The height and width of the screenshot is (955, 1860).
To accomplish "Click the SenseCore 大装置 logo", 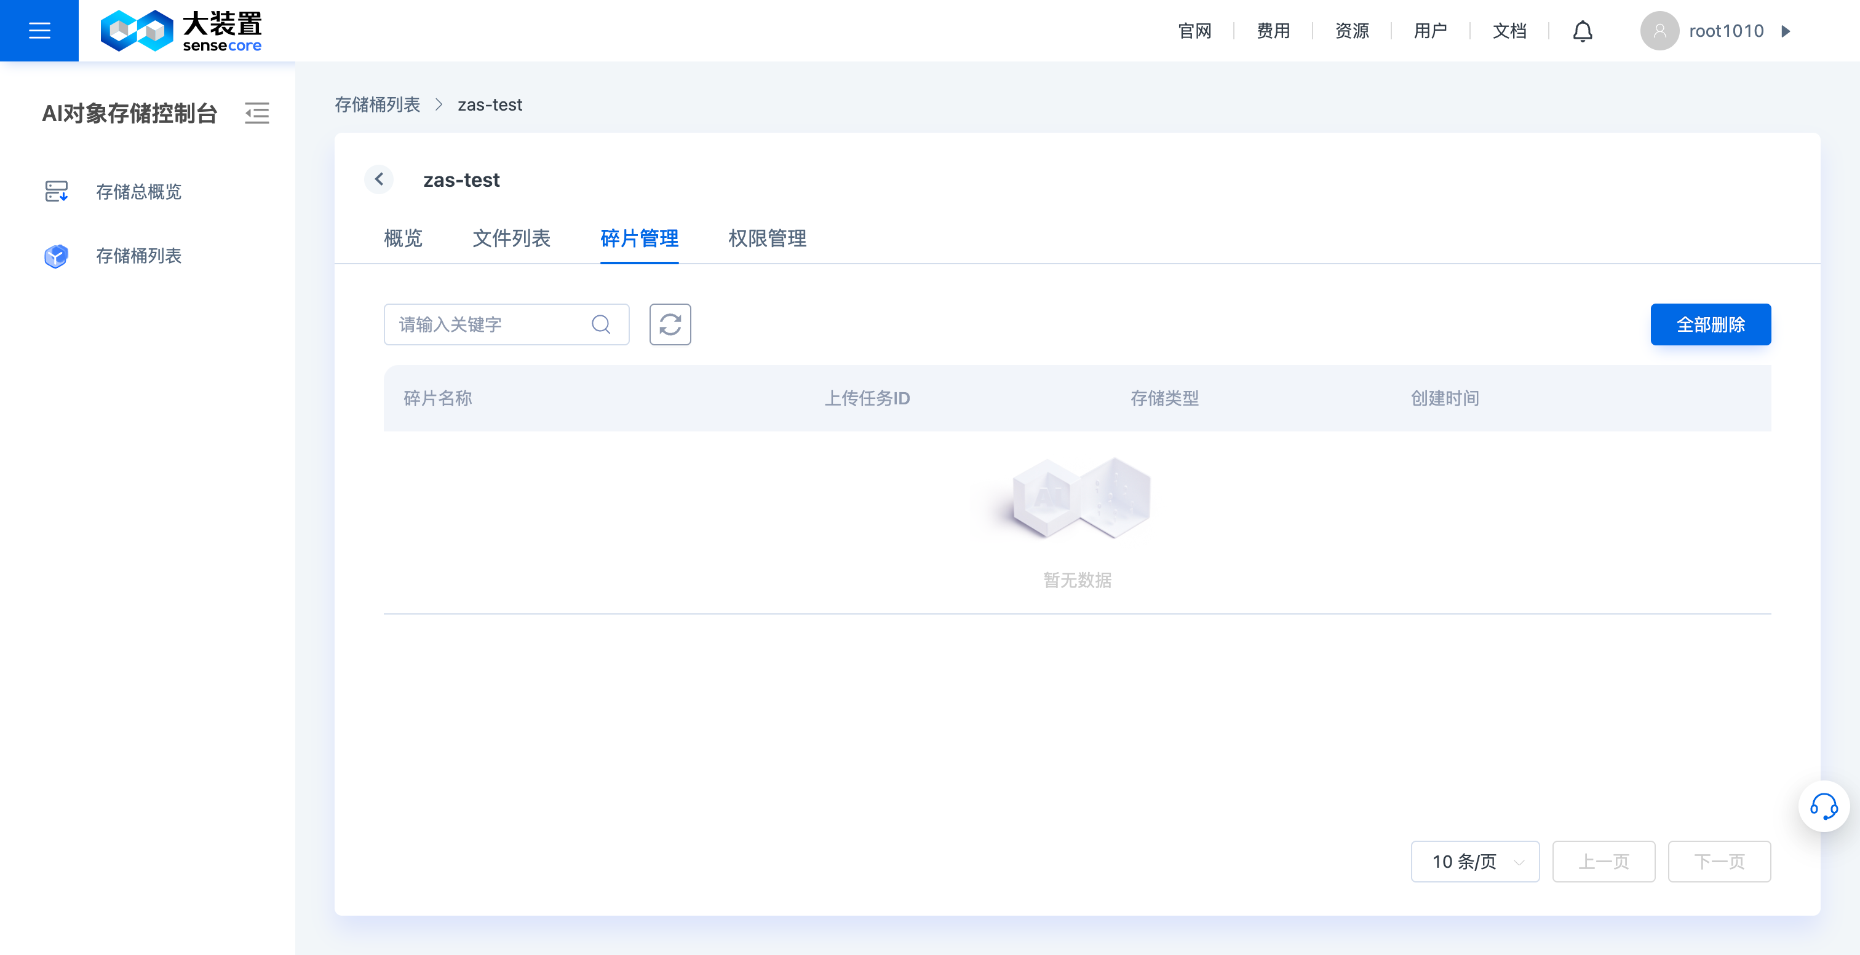I will pos(183,30).
